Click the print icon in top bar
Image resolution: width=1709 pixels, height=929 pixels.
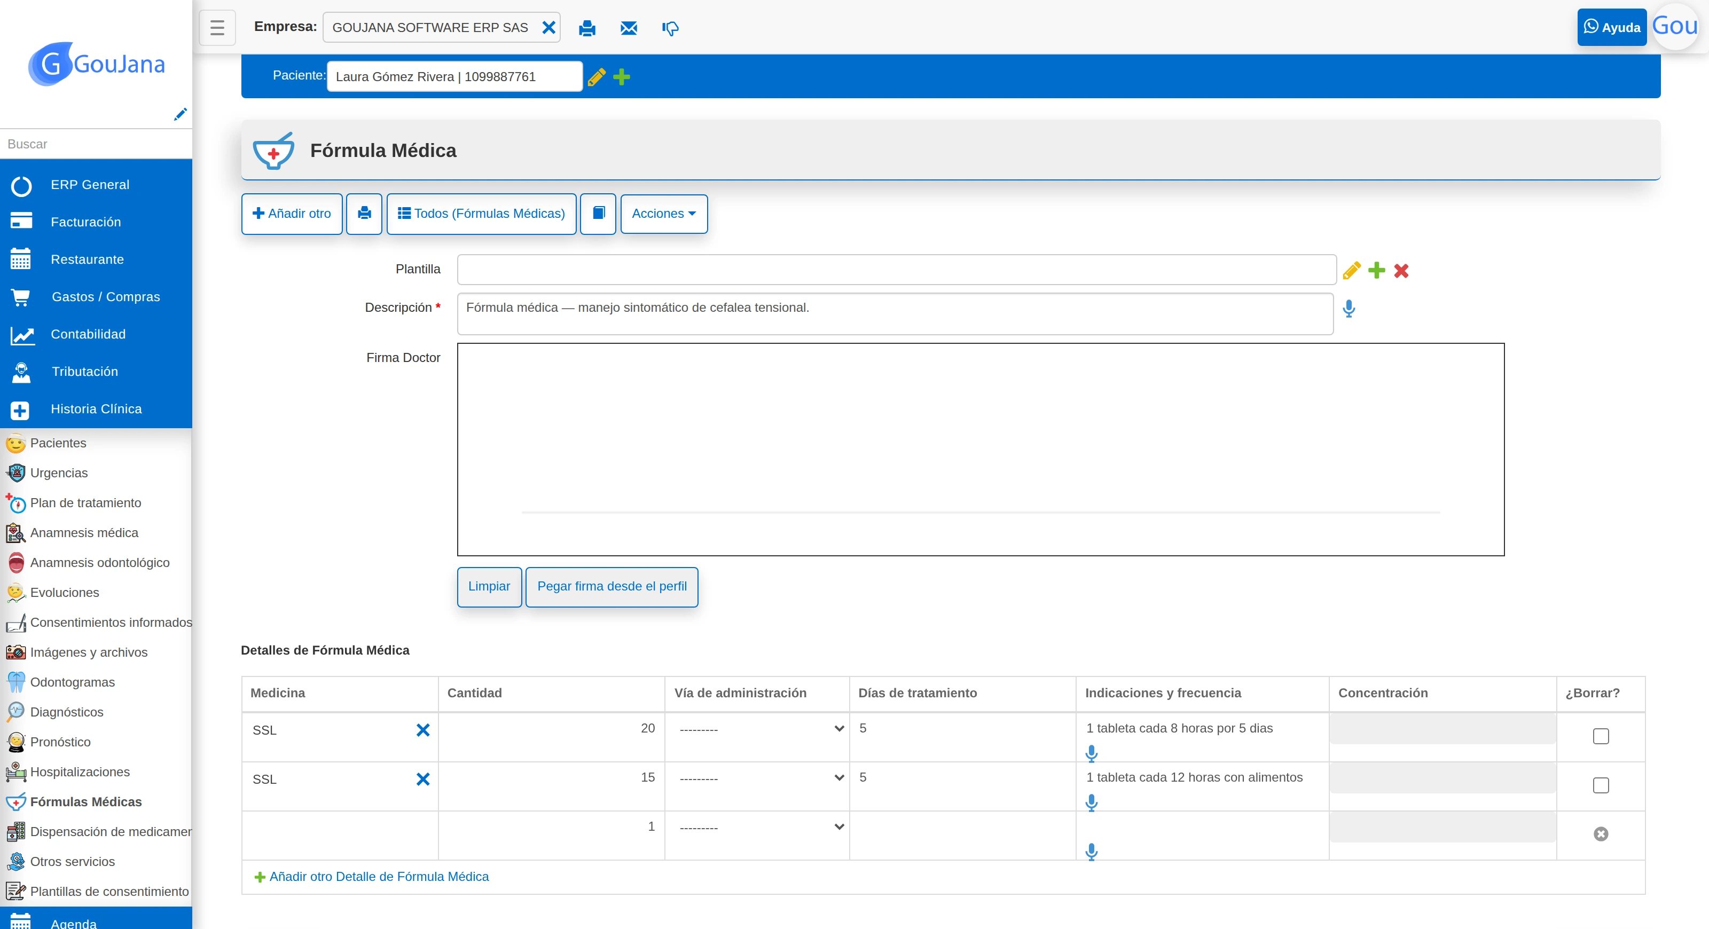point(586,28)
